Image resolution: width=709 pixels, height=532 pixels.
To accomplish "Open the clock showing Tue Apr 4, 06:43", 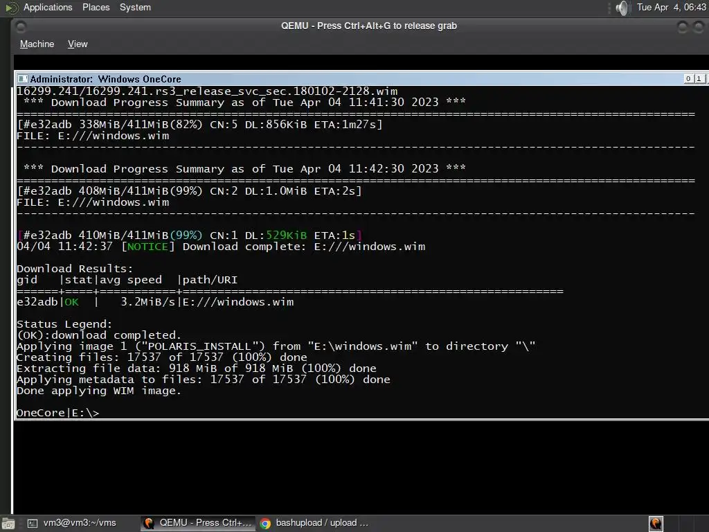I will coord(672,7).
